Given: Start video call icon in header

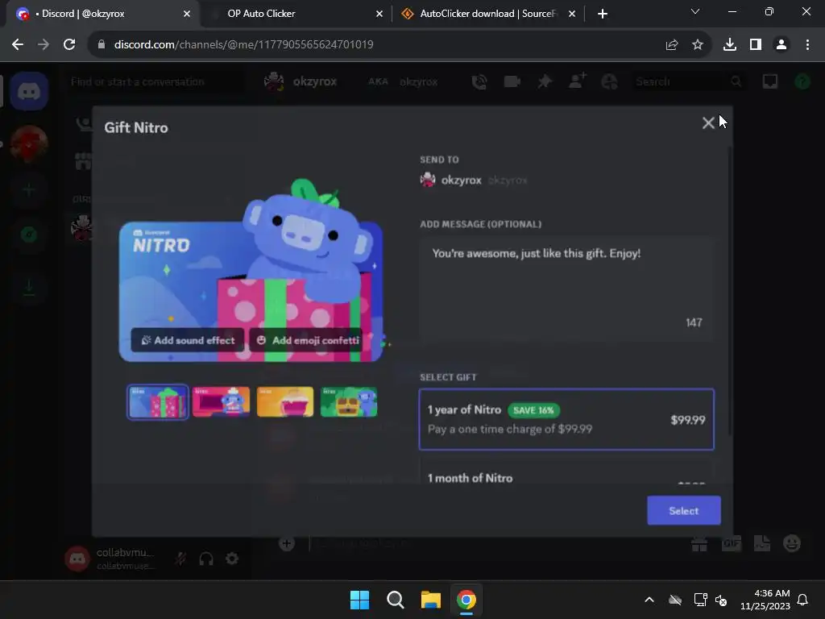Looking at the screenshot, I should (x=512, y=81).
